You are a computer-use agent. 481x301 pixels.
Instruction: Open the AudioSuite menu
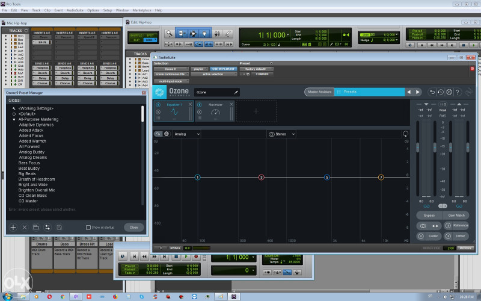75,10
